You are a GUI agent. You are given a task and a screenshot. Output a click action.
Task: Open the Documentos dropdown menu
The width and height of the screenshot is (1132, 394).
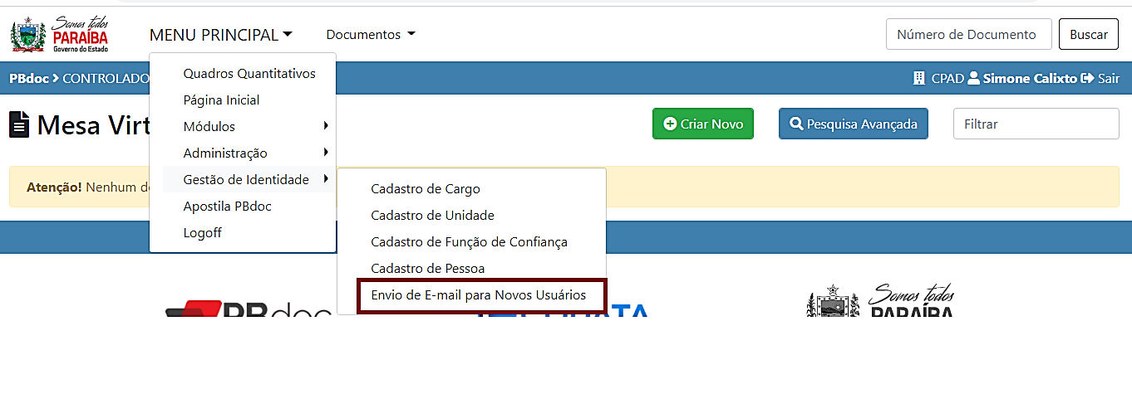[x=370, y=35]
